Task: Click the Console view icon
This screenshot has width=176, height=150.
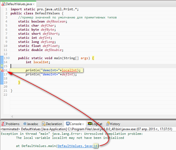Action: point(68,124)
